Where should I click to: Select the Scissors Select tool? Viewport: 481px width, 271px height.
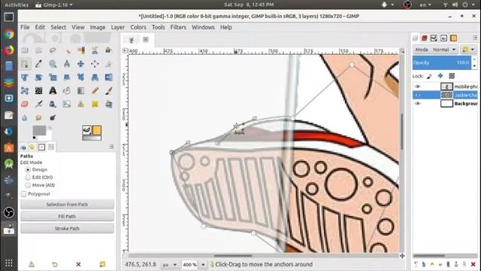pos(95,50)
